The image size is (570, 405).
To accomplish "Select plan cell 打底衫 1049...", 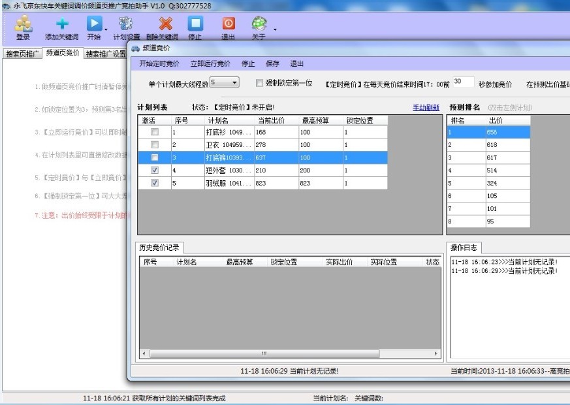I will pos(229,132).
